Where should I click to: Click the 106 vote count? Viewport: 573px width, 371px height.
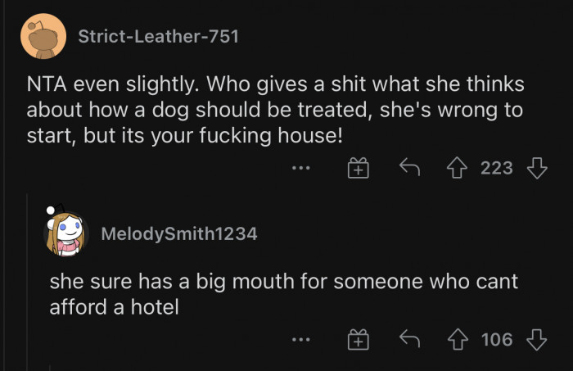pos(496,339)
